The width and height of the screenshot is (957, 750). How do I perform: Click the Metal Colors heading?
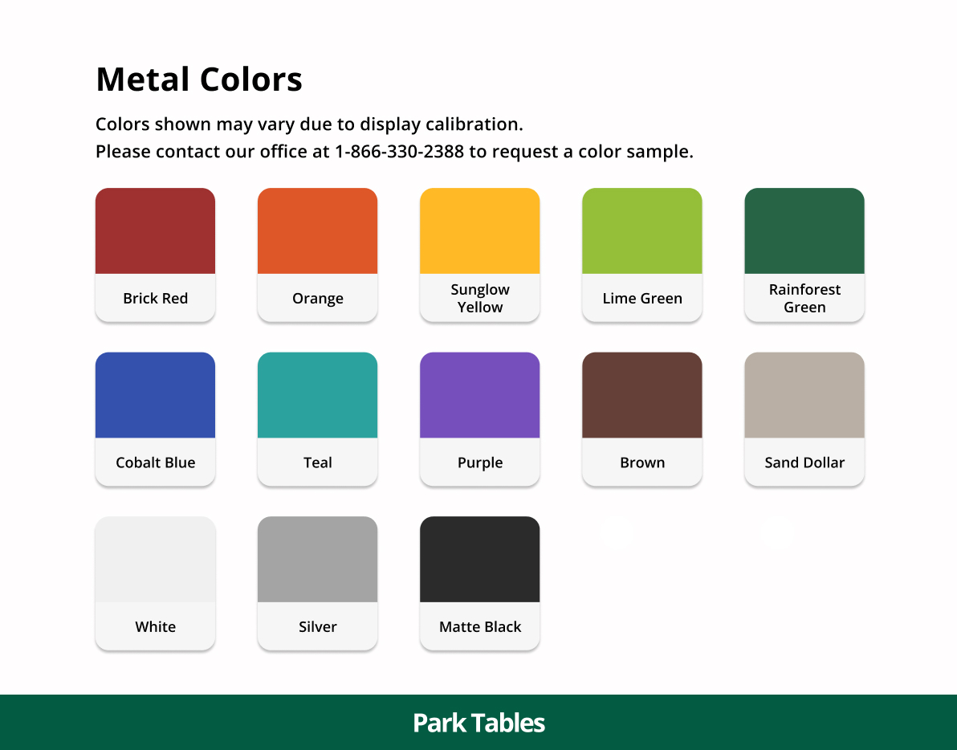coord(199,79)
